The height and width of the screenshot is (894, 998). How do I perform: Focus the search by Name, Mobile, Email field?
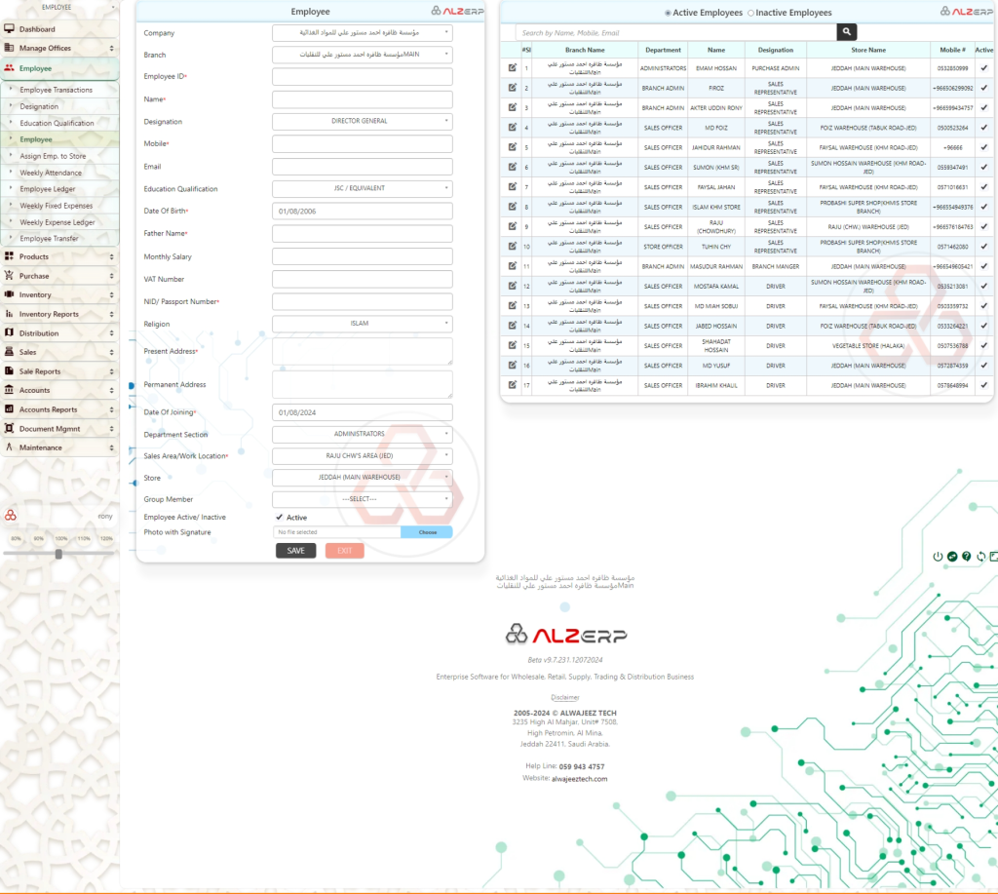[676, 32]
